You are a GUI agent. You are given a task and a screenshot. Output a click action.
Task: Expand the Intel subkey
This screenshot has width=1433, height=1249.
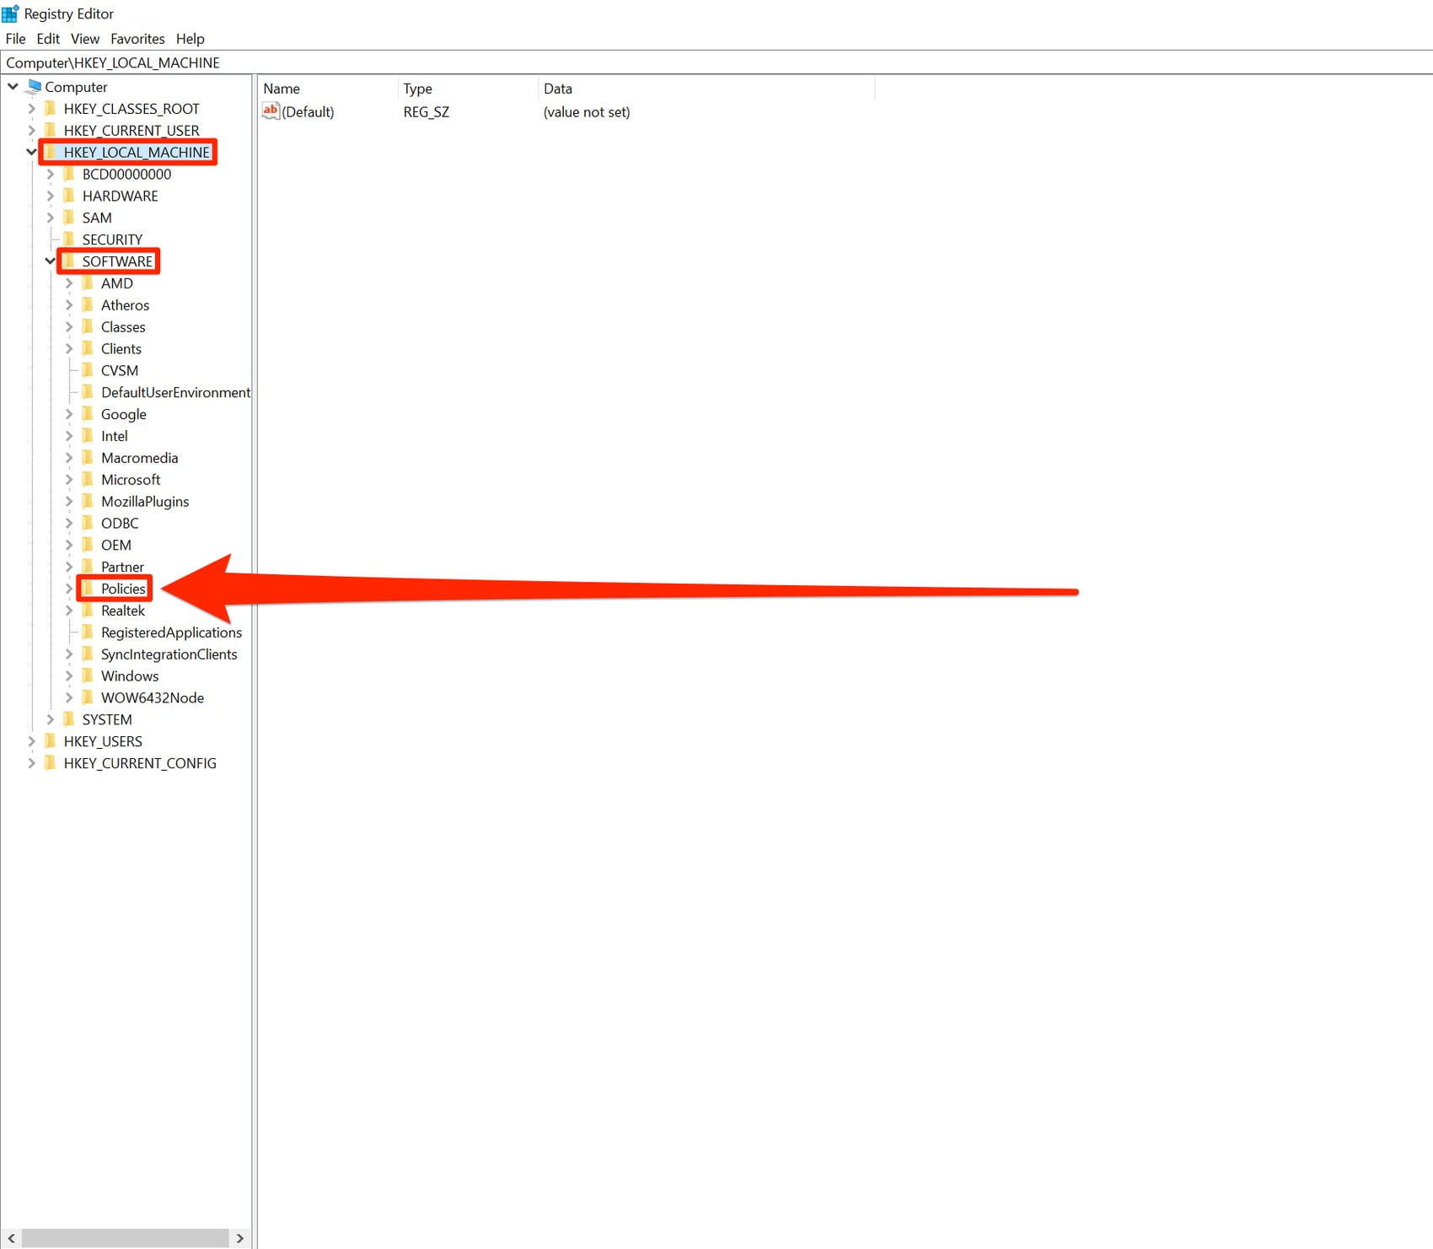(x=71, y=436)
